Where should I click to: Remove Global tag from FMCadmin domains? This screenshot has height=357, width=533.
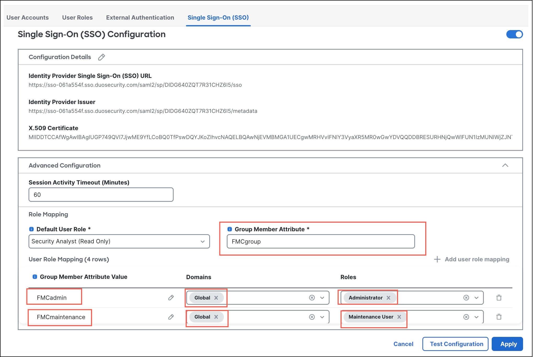pos(216,298)
